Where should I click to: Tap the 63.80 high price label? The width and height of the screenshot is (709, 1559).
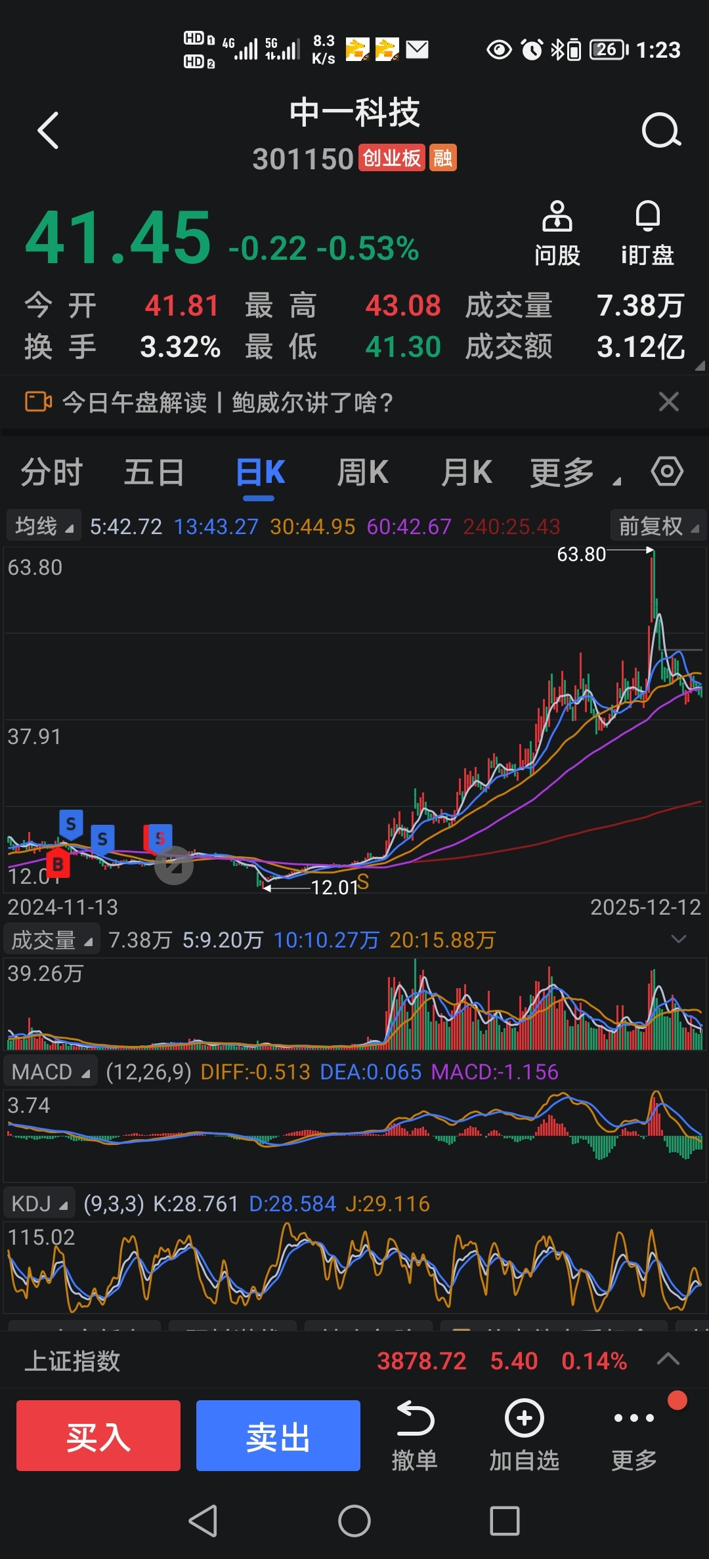pos(581,554)
